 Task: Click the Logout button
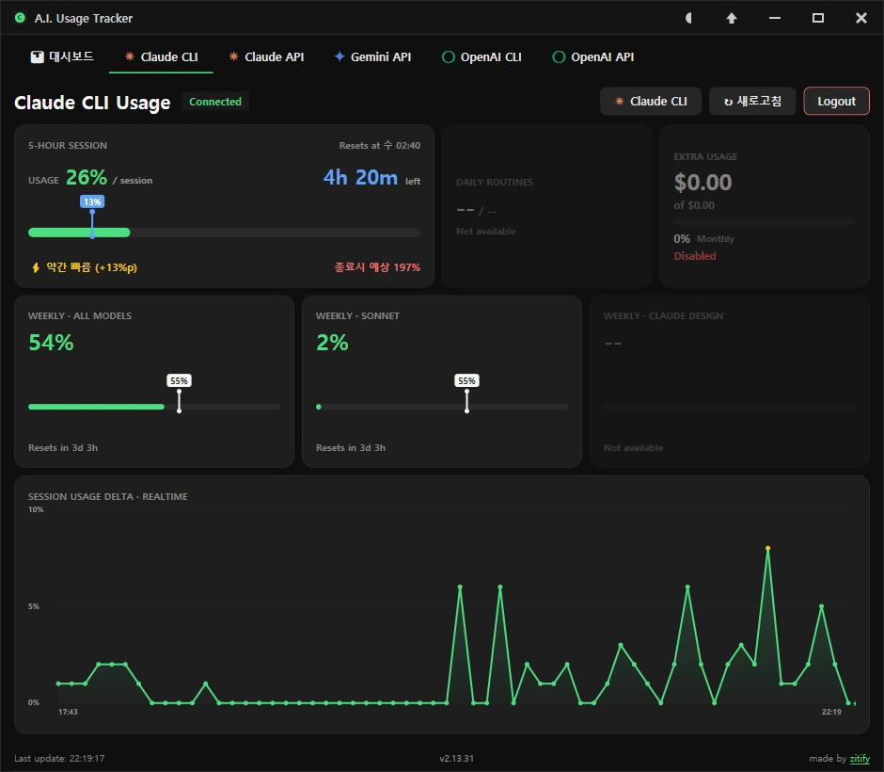point(836,101)
